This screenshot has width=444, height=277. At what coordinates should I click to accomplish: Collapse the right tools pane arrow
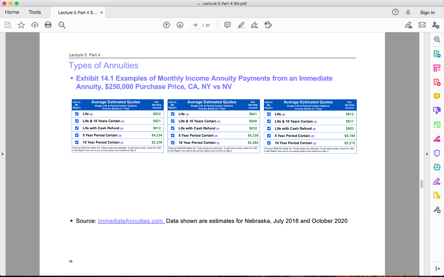coord(427,154)
